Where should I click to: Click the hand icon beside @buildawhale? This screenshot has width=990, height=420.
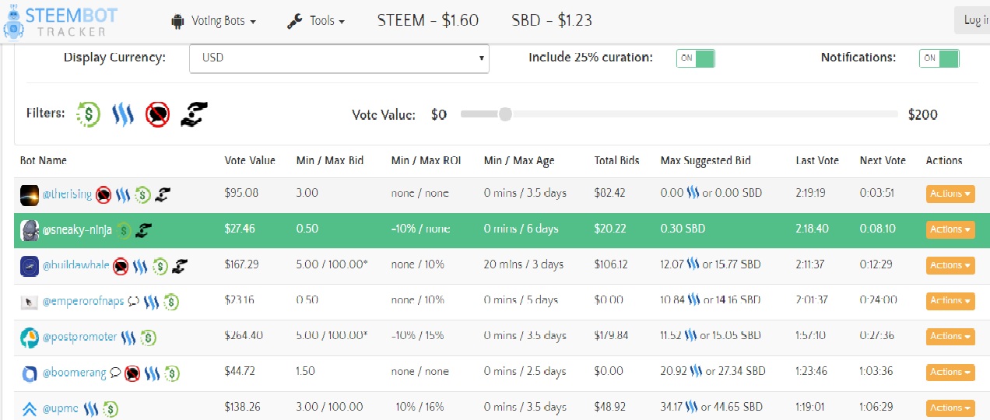180,265
